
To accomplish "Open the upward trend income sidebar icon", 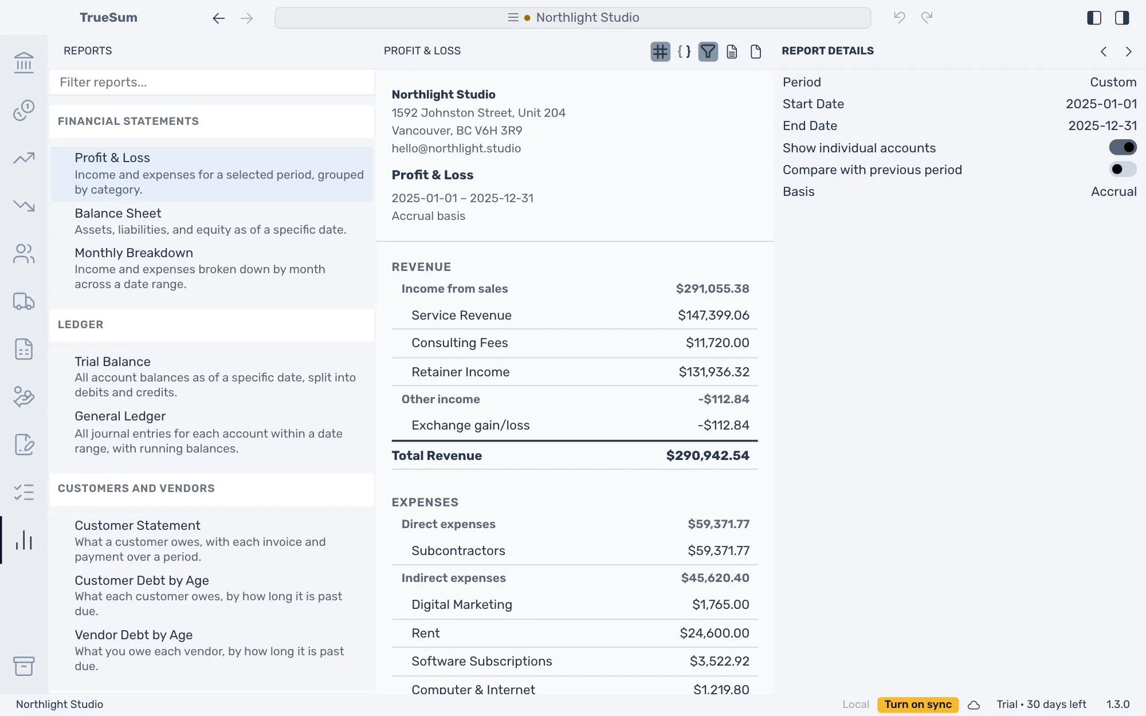I will [23, 158].
